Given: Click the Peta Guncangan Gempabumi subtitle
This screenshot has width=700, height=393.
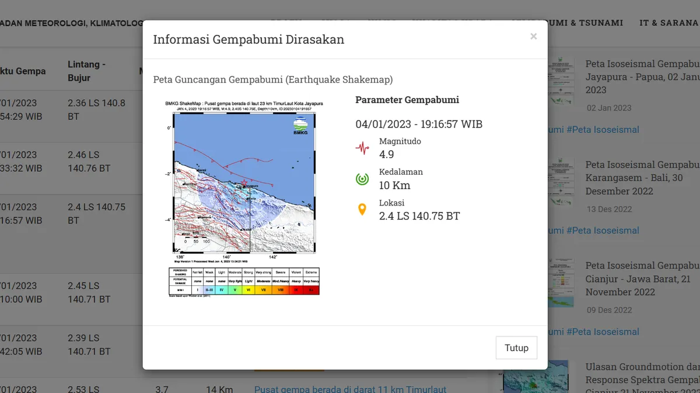Looking at the screenshot, I should 273,79.
